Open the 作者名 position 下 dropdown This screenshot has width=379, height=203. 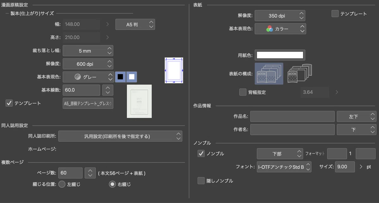point(357,129)
